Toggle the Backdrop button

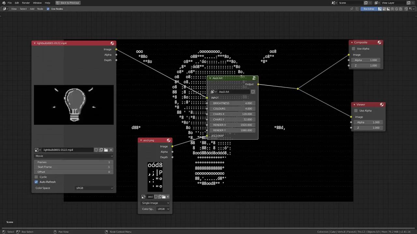click(369, 9)
